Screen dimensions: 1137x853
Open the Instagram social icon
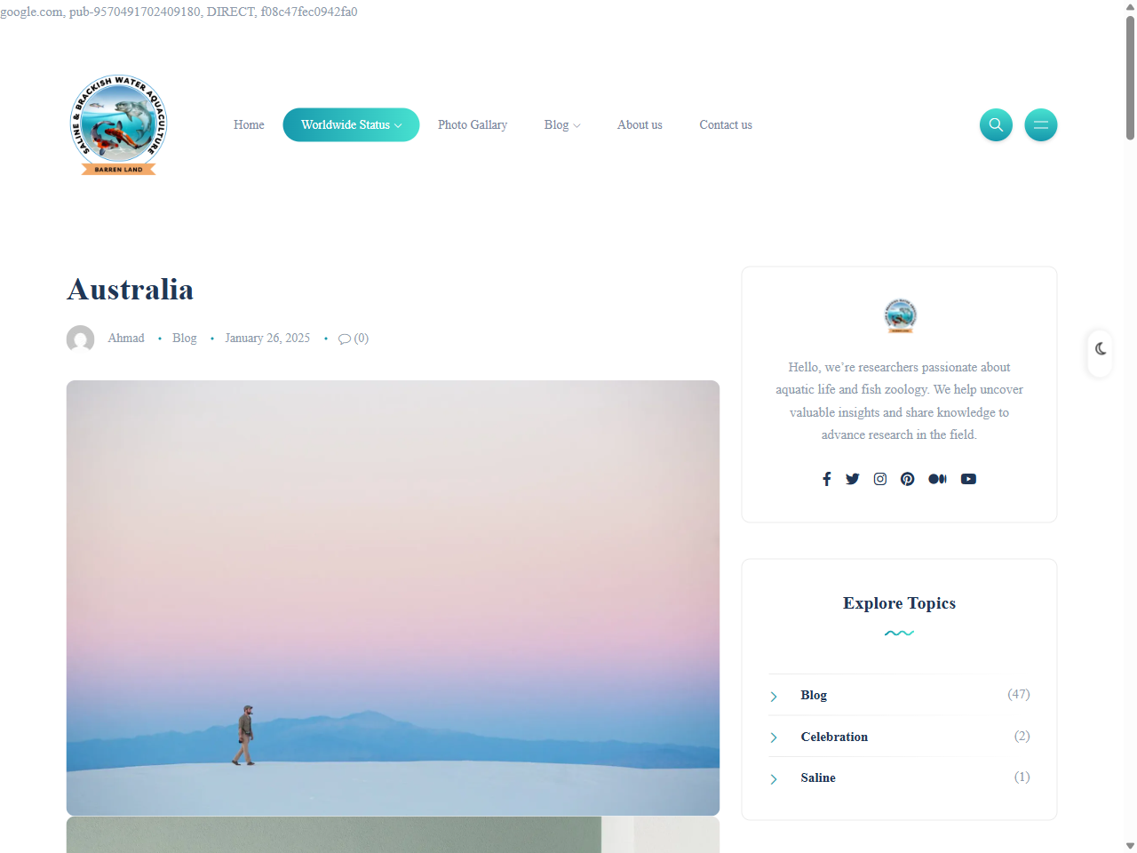[x=880, y=479]
